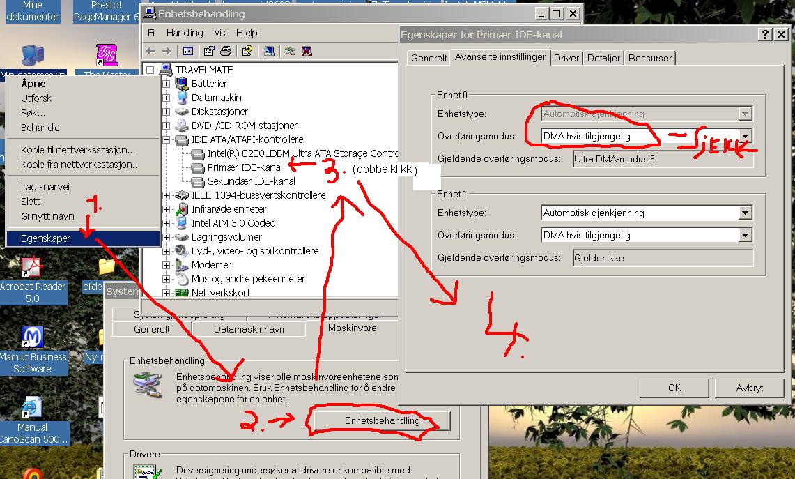Click the Datamaskin computer icon in the tree

(182, 98)
